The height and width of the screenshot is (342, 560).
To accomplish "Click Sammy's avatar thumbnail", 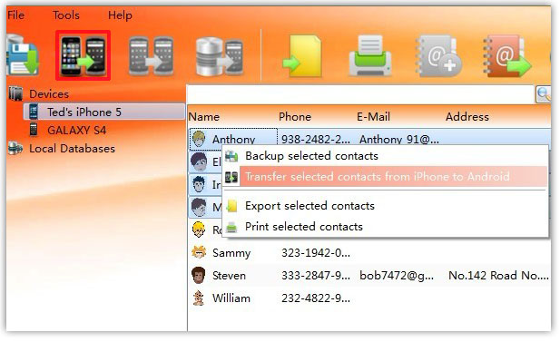I will coord(199,252).
